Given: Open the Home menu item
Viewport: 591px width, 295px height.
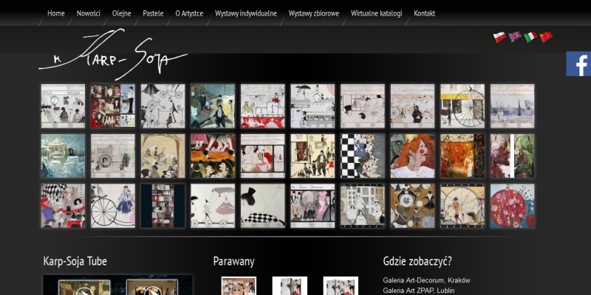Looking at the screenshot, I should tap(56, 13).
